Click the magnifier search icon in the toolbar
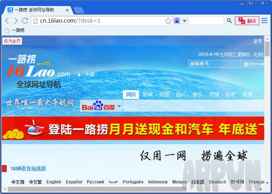Viewport: 272px width, 194px height. pos(229,21)
